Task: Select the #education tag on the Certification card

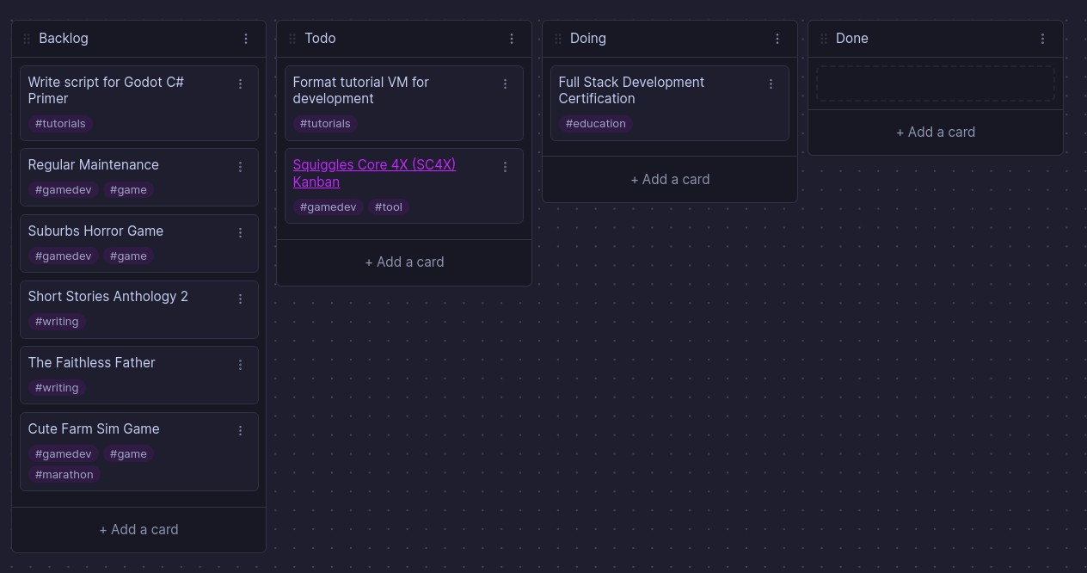Action: (596, 124)
